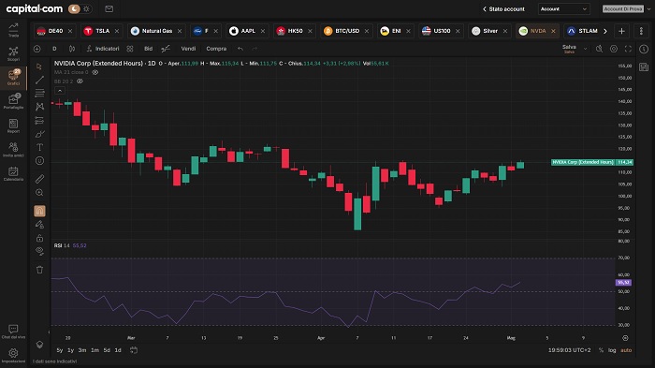Open the Indicatori menu
655x368 pixels.
tap(103, 49)
